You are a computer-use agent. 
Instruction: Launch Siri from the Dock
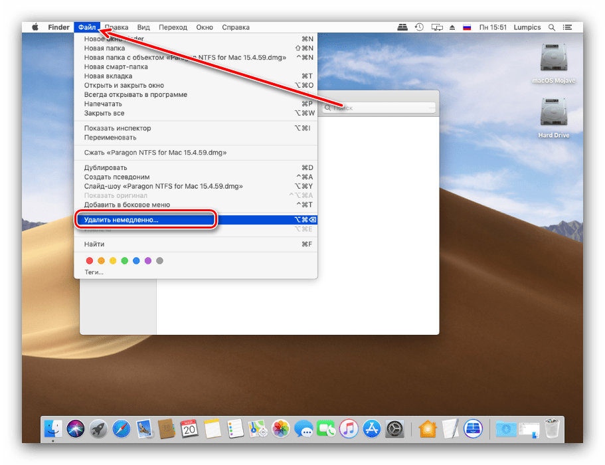click(x=76, y=429)
